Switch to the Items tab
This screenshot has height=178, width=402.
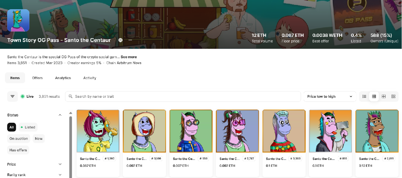[15, 78]
